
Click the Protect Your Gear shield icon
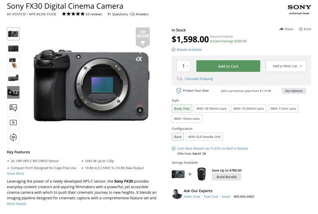179,91
